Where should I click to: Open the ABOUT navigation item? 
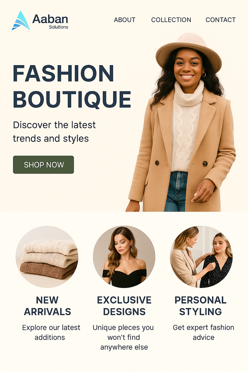point(125,20)
